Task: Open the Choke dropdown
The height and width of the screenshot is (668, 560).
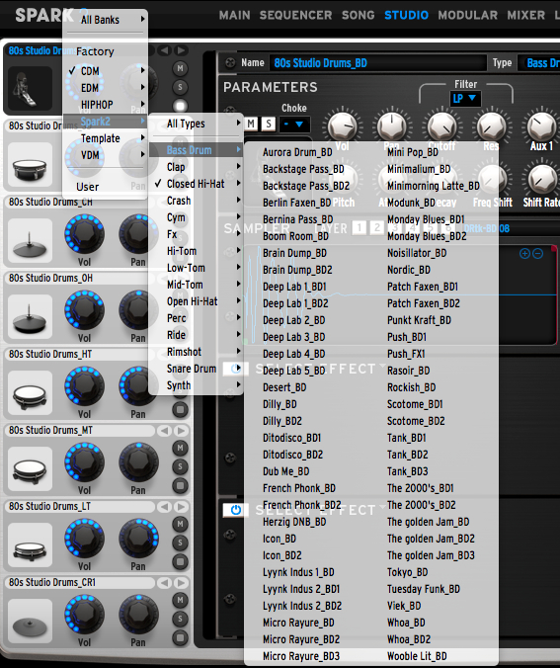Action: 294,124
